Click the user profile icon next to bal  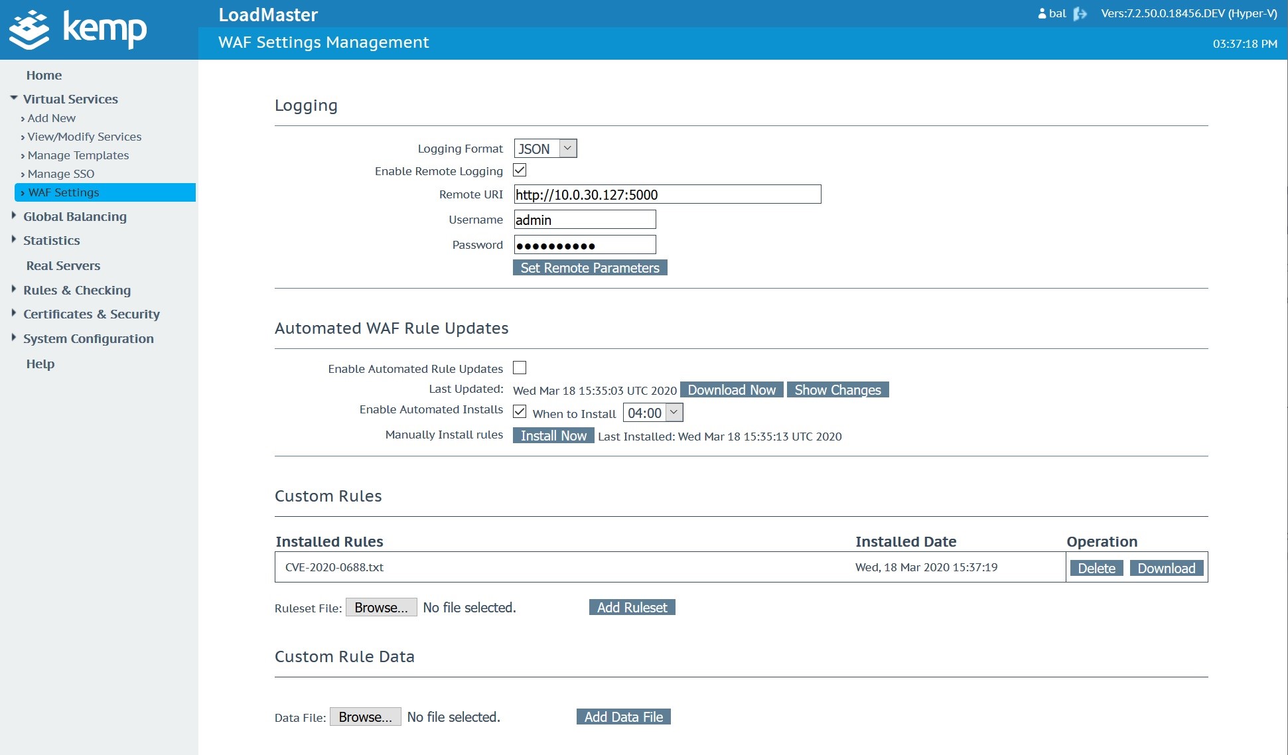click(x=1042, y=14)
